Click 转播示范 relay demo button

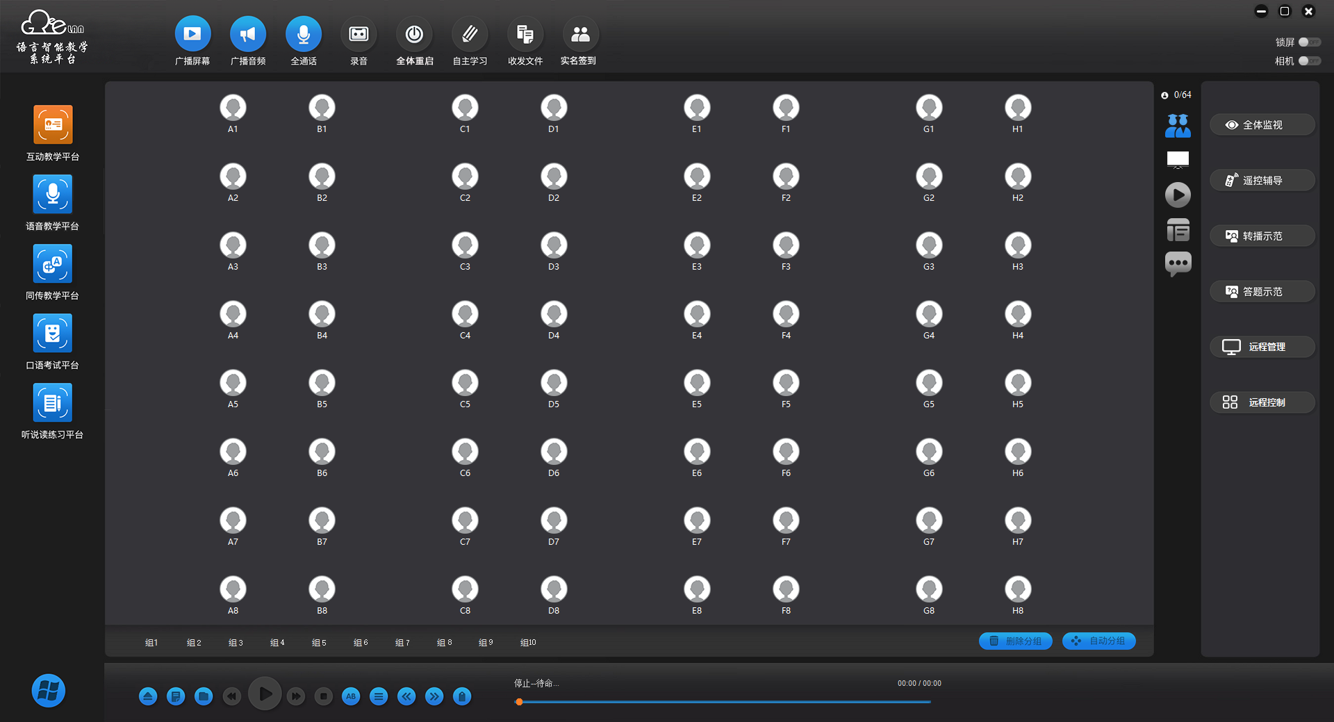(1262, 236)
